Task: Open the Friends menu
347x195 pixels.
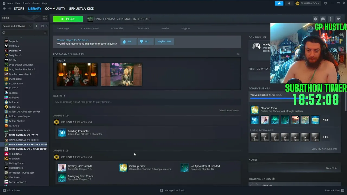Action: click(x=26, y=3)
